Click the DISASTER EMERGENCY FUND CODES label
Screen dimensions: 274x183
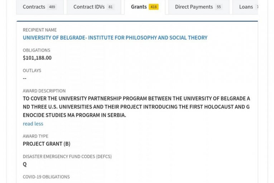67,156
